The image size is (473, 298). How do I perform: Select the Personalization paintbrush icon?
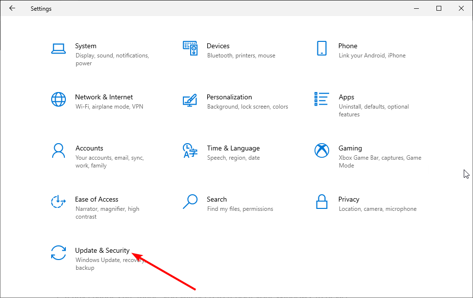click(x=190, y=100)
